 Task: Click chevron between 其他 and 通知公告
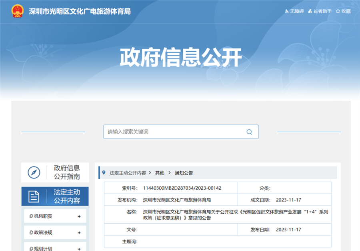[x=170, y=173]
